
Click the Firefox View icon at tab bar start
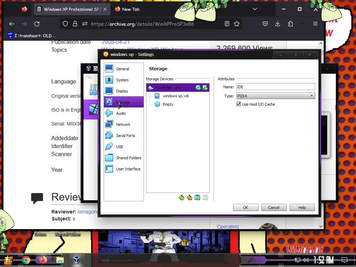point(24,9)
